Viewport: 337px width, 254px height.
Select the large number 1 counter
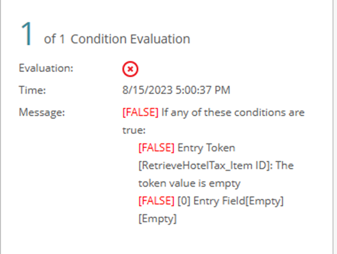(x=27, y=34)
